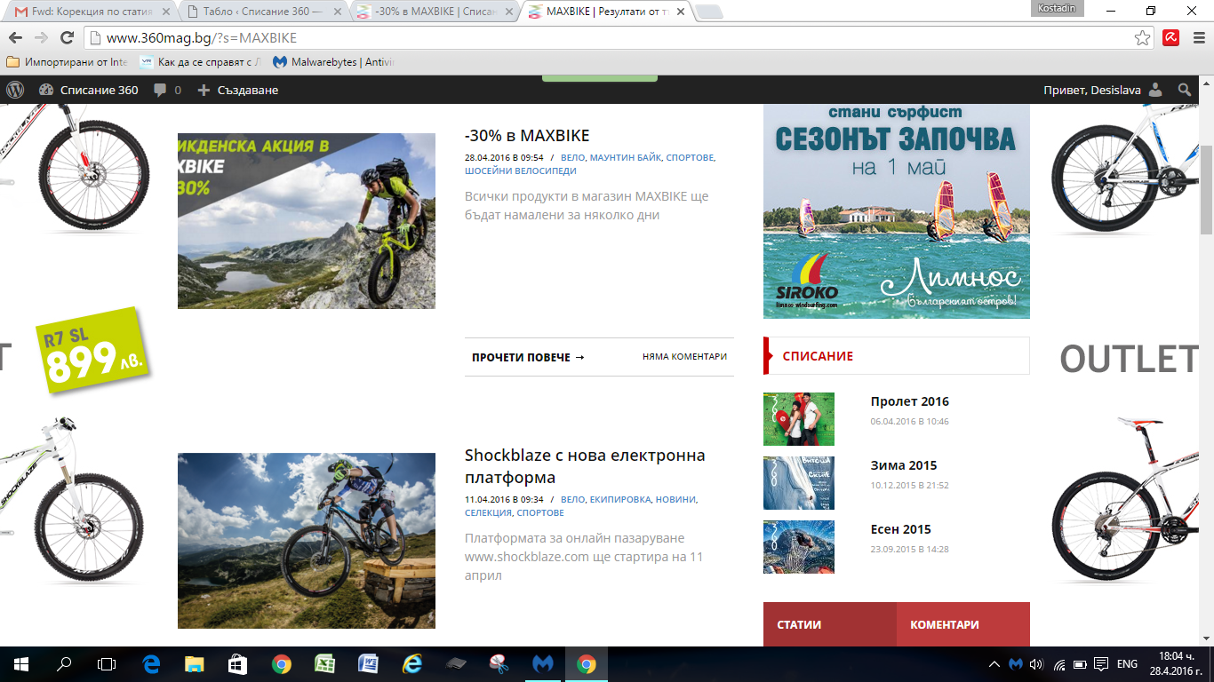Image resolution: width=1214 pixels, height=682 pixels.
Task: Click the Пролет 2016 cover thumbnail
Action: tap(799, 419)
